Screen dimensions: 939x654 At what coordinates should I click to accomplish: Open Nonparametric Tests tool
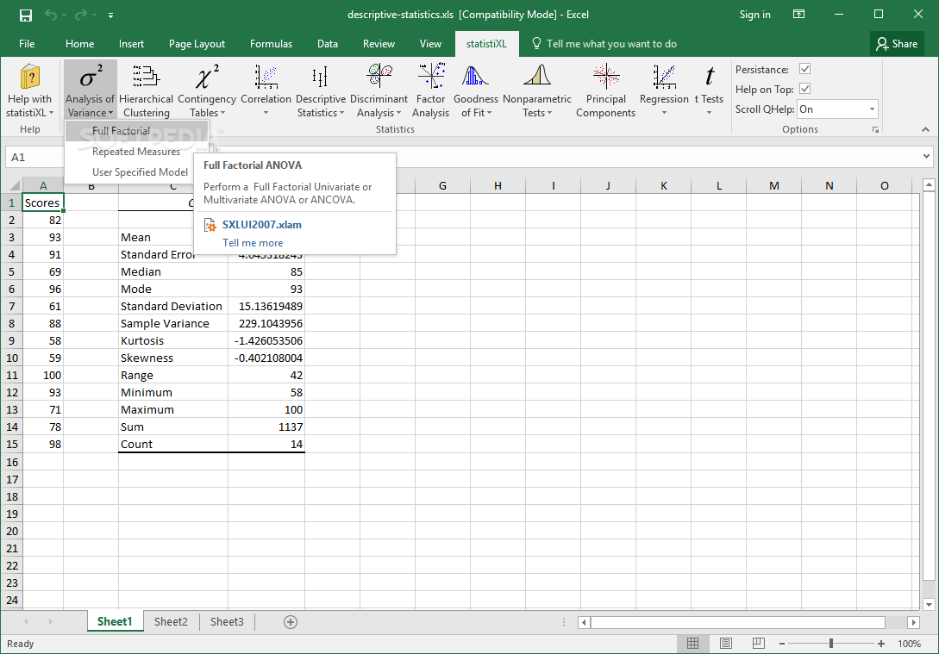[x=537, y=90]
